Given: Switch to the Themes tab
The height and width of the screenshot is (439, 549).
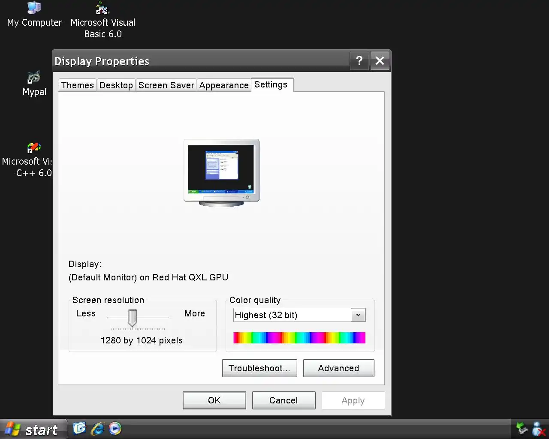Looking at the screenshot, I should [x=78, y=85].
